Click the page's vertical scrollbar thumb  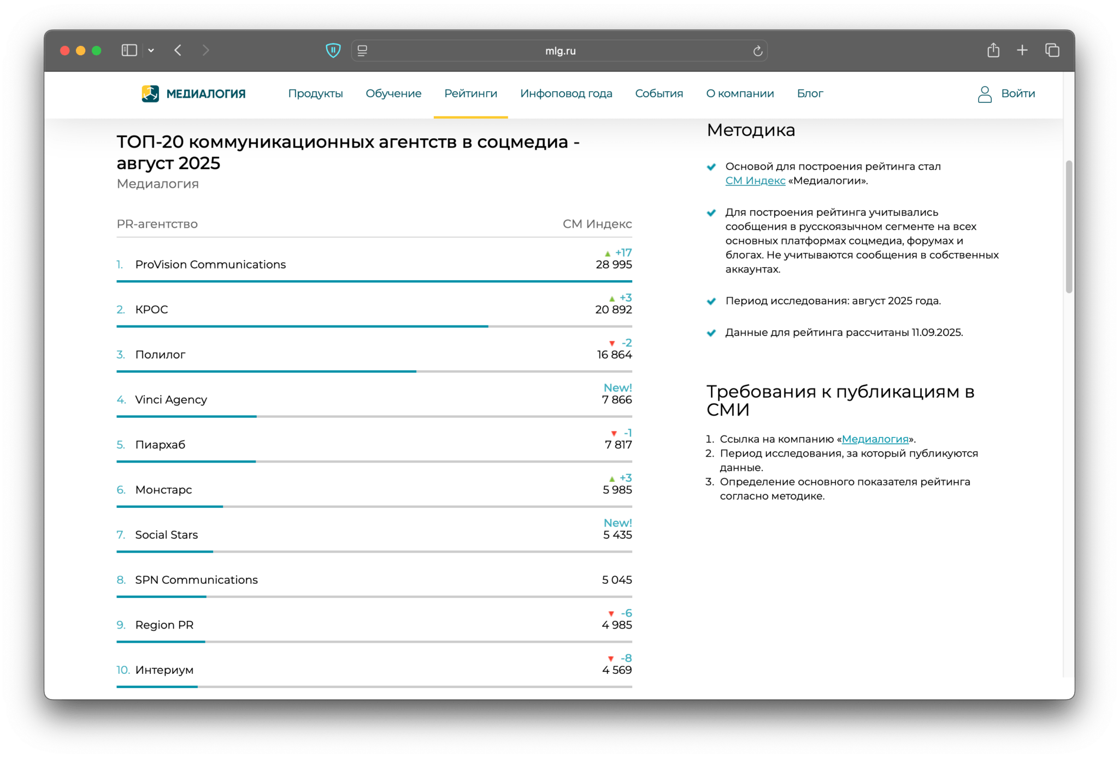[1069, 227]
